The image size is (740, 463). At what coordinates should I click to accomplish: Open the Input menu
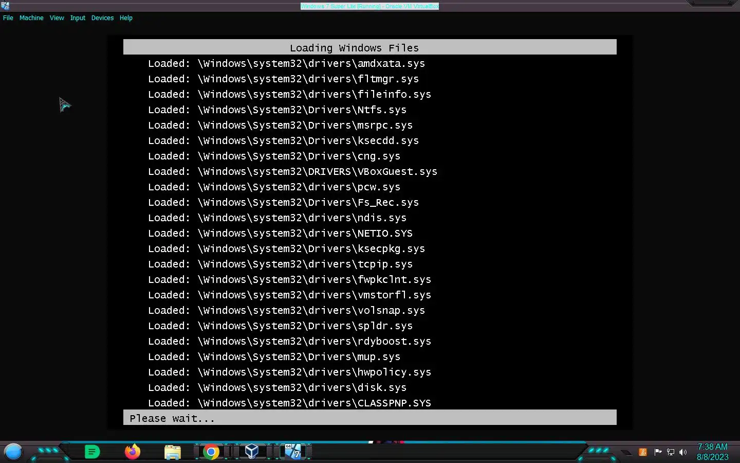[78, 18]
